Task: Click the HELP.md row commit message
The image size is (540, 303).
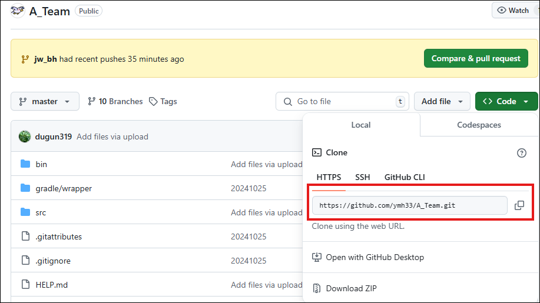Action: tap(267, 285)
